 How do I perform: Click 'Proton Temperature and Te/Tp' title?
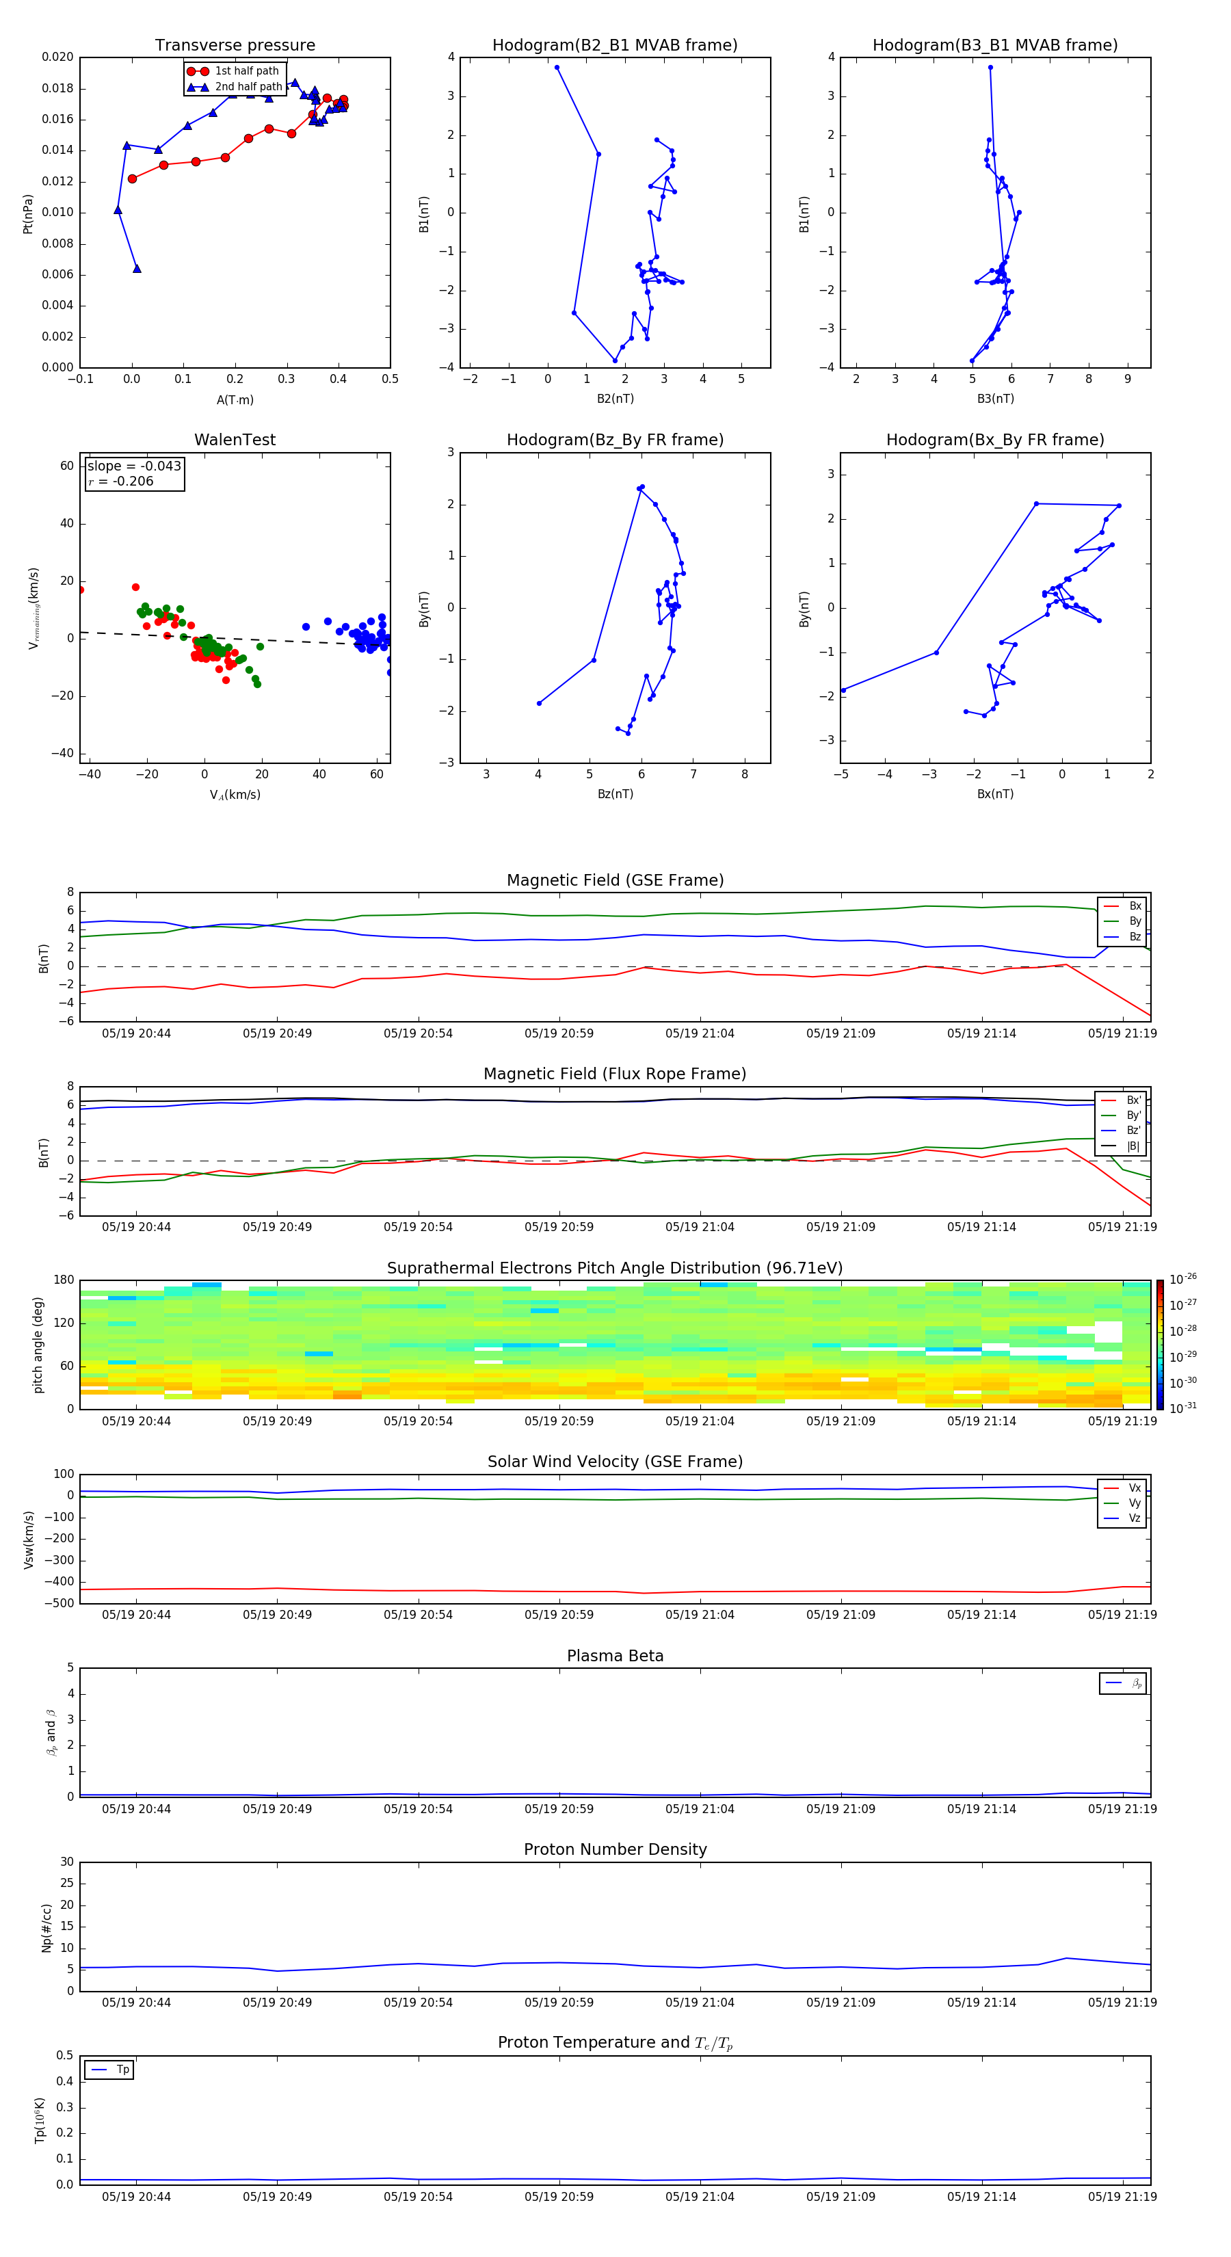[615, 2043]
